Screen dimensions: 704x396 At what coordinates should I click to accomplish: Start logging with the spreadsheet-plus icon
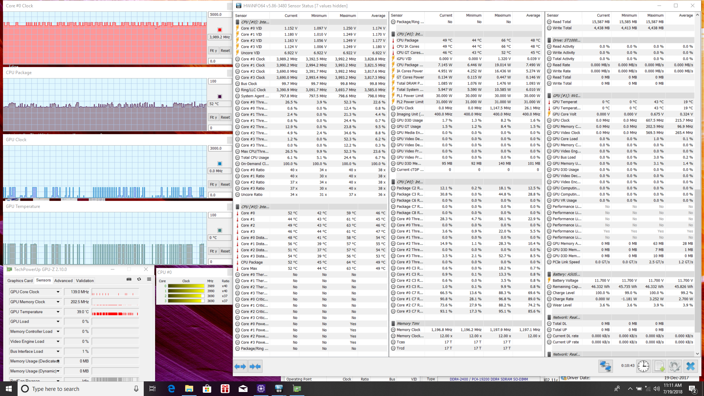[659, 366]
